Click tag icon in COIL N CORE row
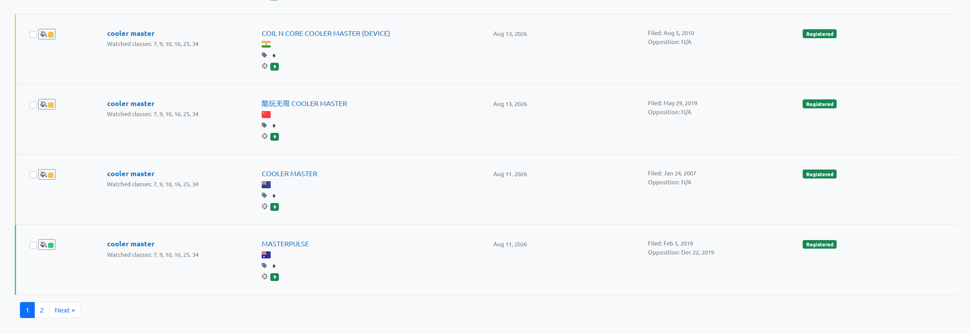971x334 pixels. (264, 55)
